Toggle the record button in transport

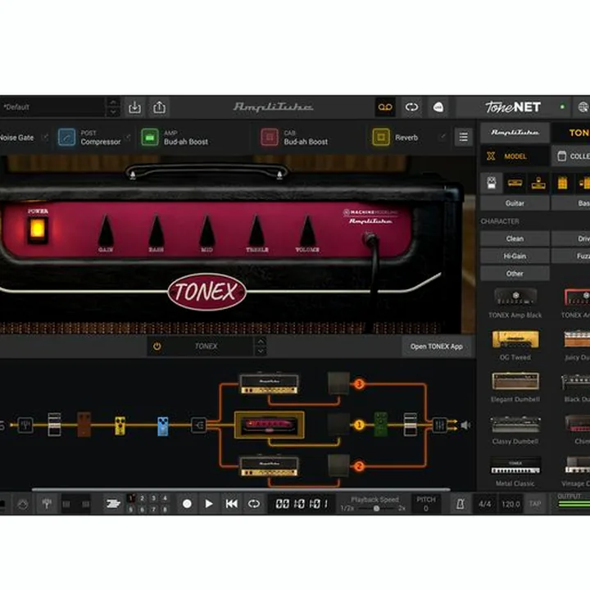[187, 503]
